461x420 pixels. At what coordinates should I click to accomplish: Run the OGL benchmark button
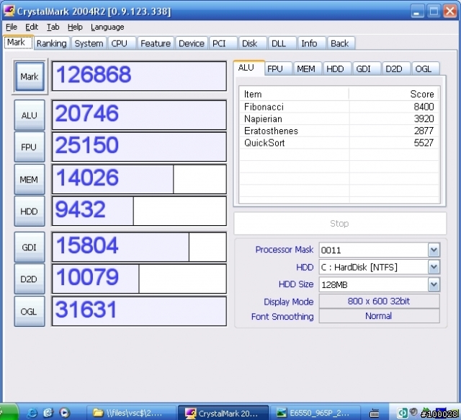30,311
